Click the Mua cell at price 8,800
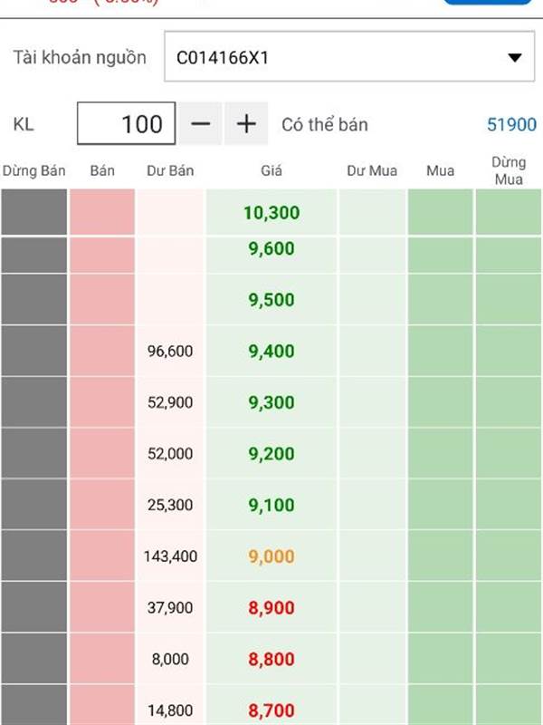Image resolution: width=543 pixels, height=725 pixels. point(440,659)
